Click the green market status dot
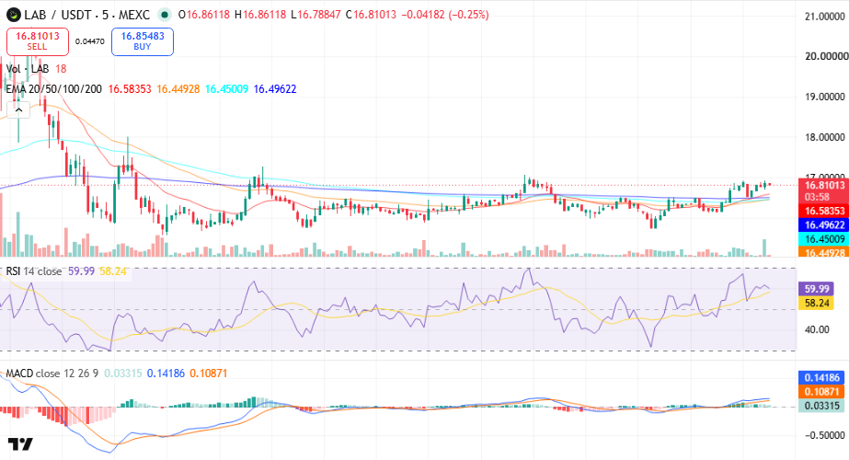 (165, 15)
